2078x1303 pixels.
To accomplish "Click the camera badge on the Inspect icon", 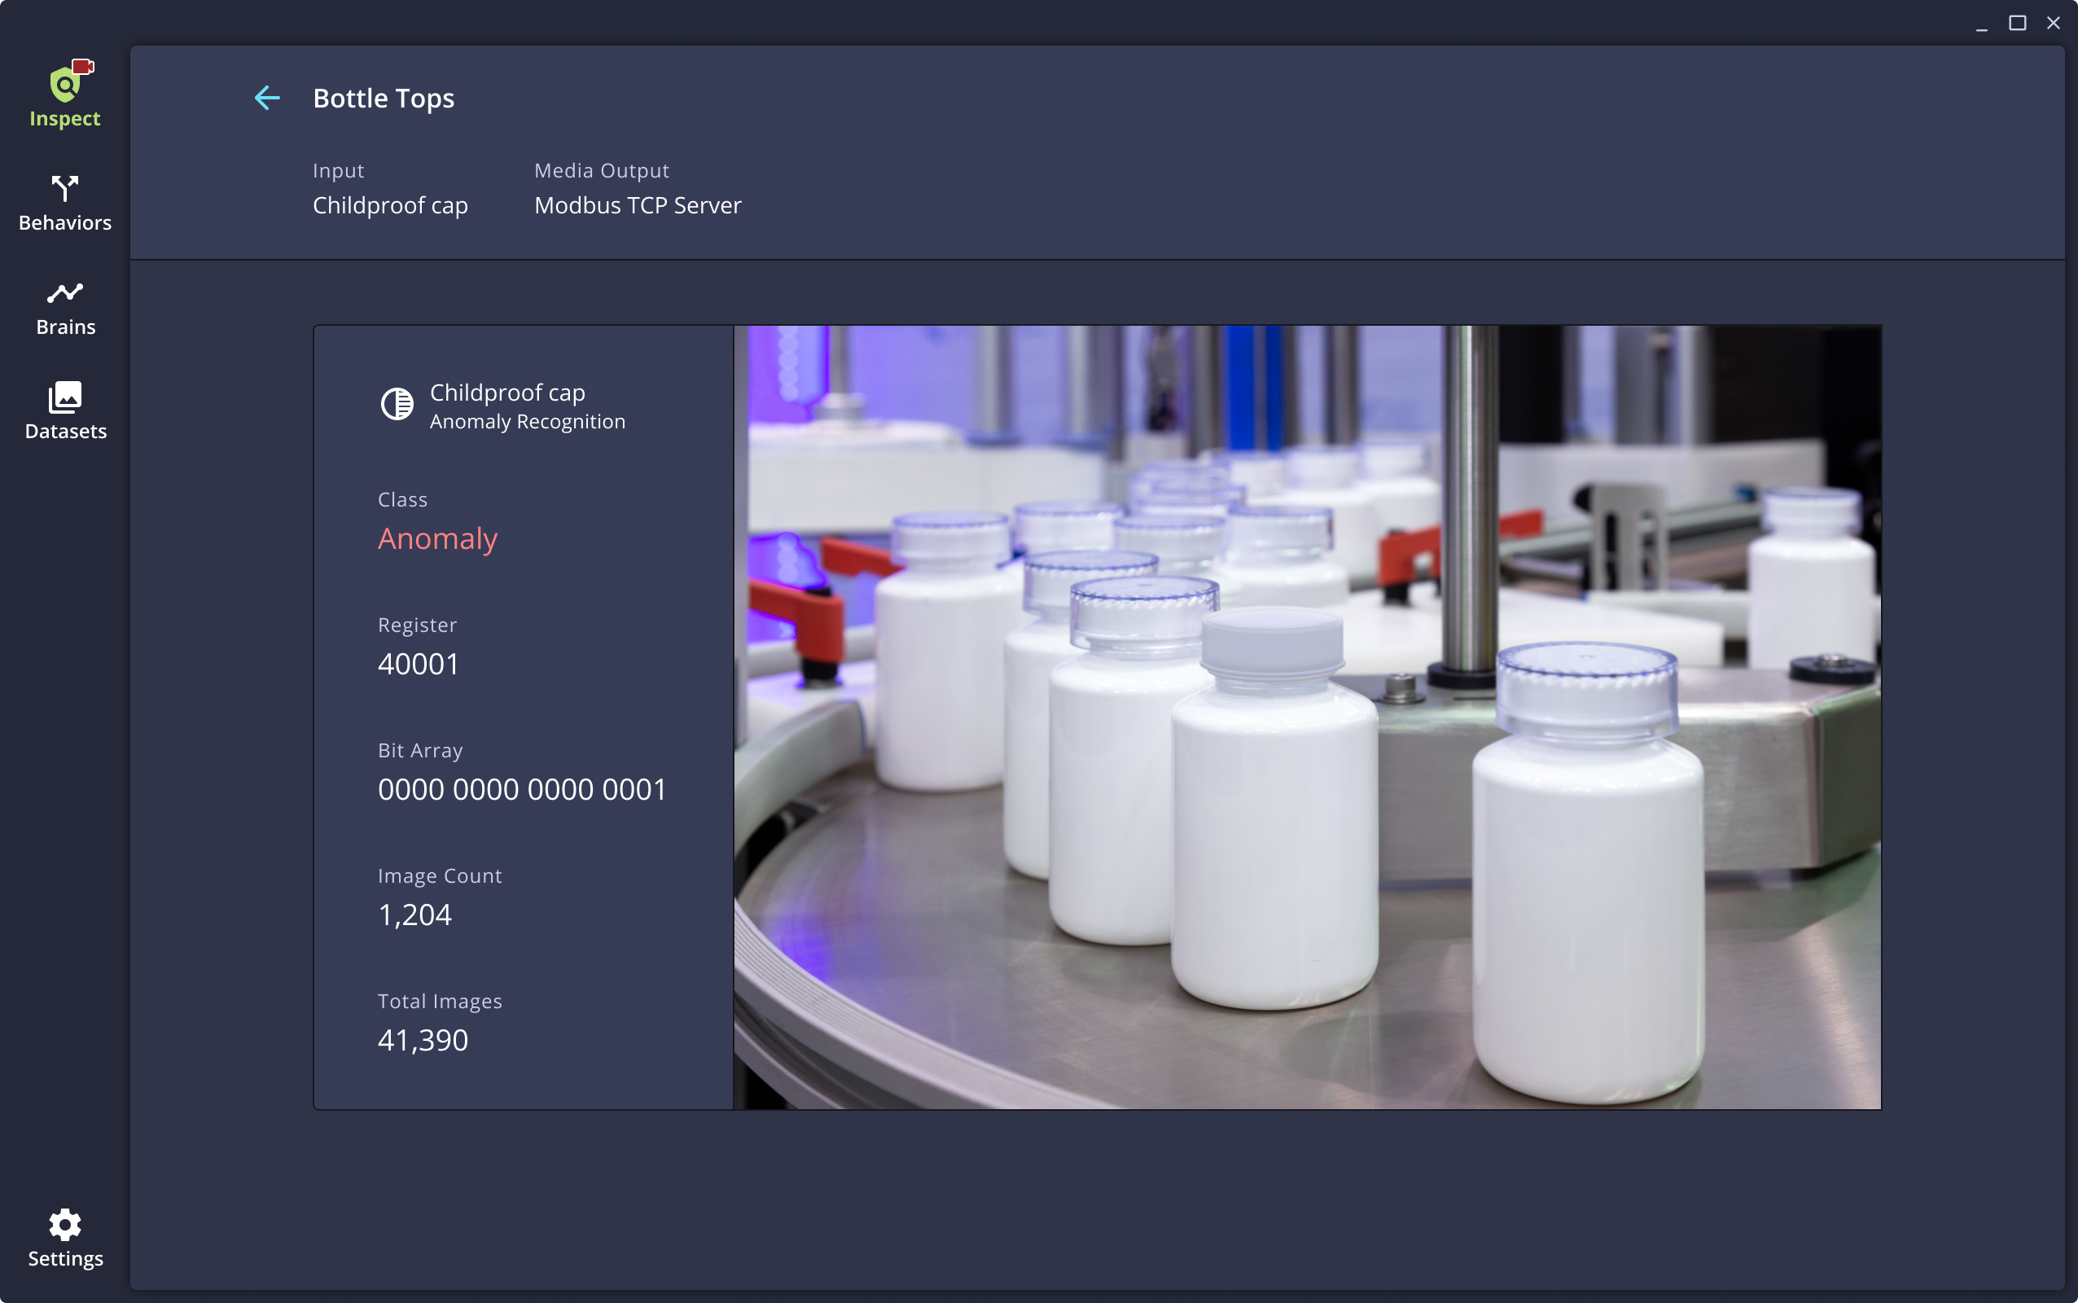I will click(83, 65).
